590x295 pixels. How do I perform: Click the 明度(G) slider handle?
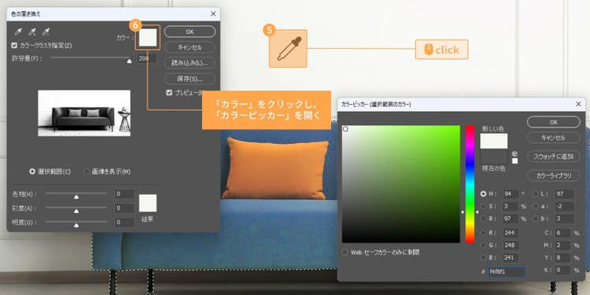pyautogui.click(x=76, y=225)
